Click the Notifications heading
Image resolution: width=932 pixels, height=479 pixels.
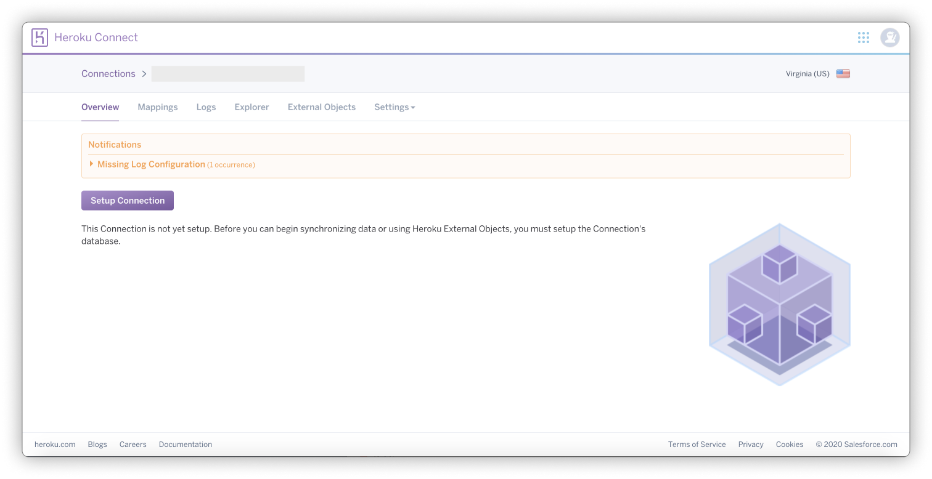click(x=115, y=145)
